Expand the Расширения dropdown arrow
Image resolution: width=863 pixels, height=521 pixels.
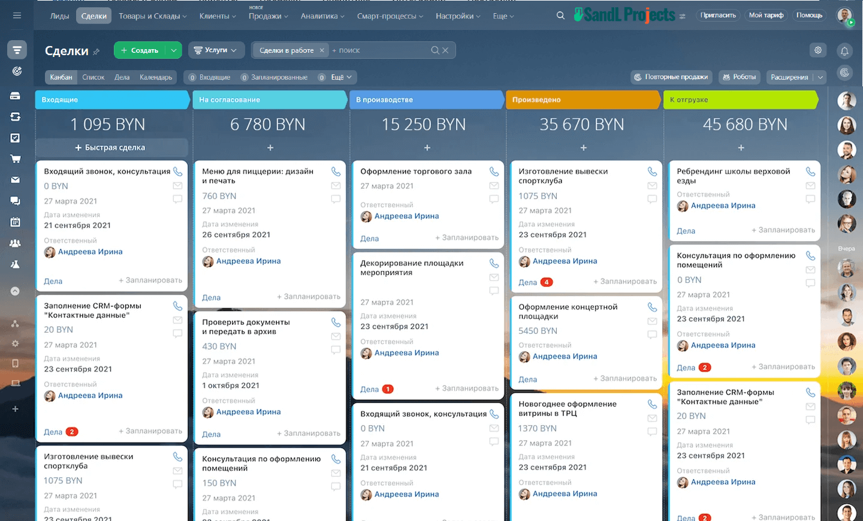(x=820, y=77)
